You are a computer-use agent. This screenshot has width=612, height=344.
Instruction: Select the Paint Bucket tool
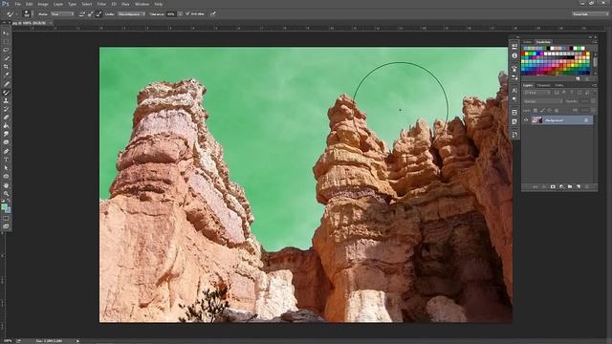[x=6, y=126]
